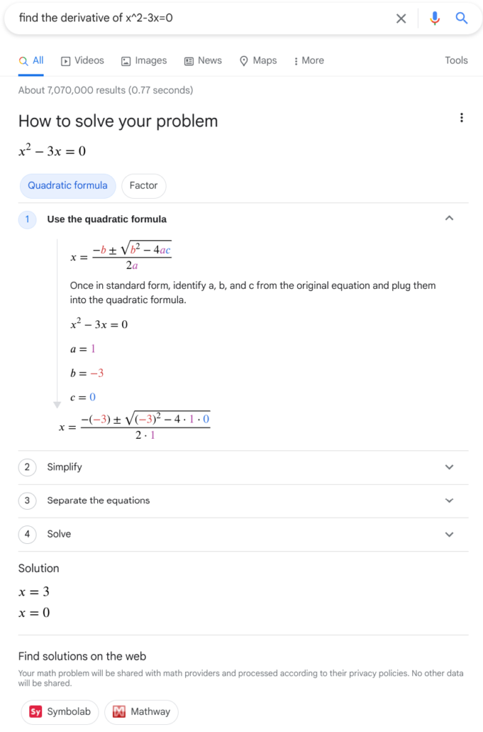Collapse the Use the quadratic formula step
This screenshot has height=732, width=483.
click(x=449, y=219)
